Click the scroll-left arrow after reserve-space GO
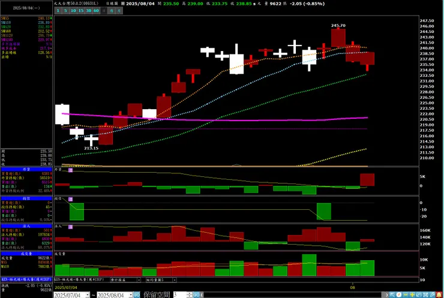This screenshot has height=298, width=444. 202,295
